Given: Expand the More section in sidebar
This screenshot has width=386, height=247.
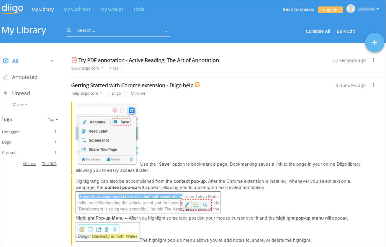Looking at the screenshot, I should (20, 105).
